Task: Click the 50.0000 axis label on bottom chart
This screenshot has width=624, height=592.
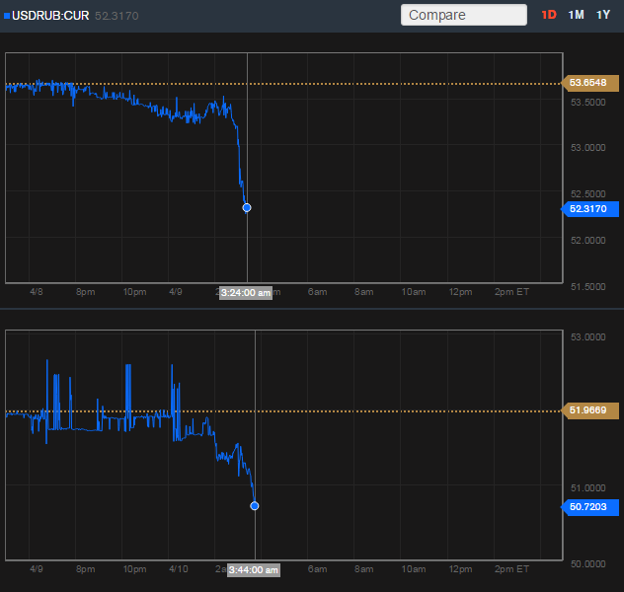Action: click(587, 563)
